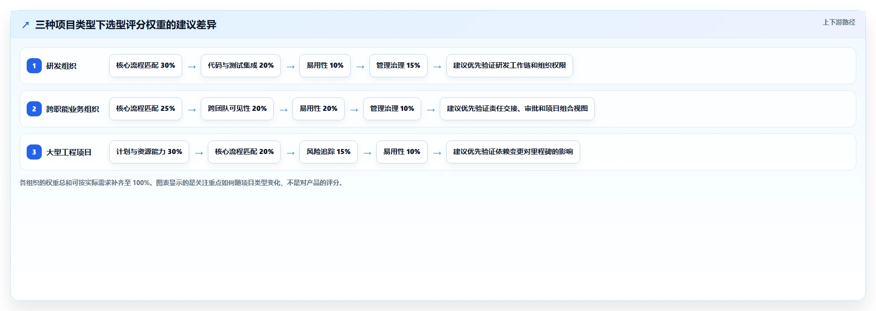Select the number 1 badge for 研发组织
This screenshot has height=311, width=876.
point(34,66)
